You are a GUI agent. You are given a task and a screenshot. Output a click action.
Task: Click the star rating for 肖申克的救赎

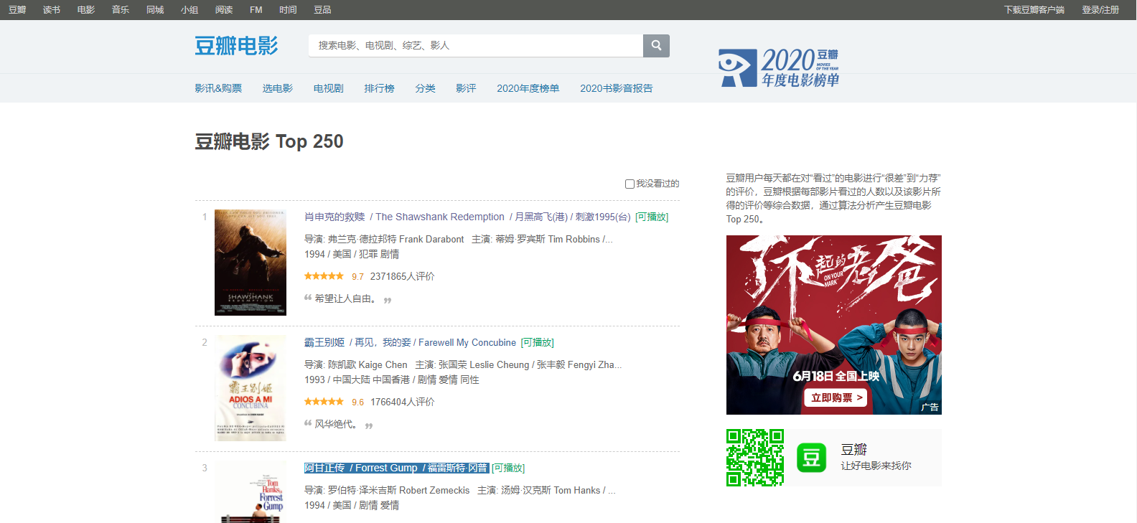click(324, 276)
